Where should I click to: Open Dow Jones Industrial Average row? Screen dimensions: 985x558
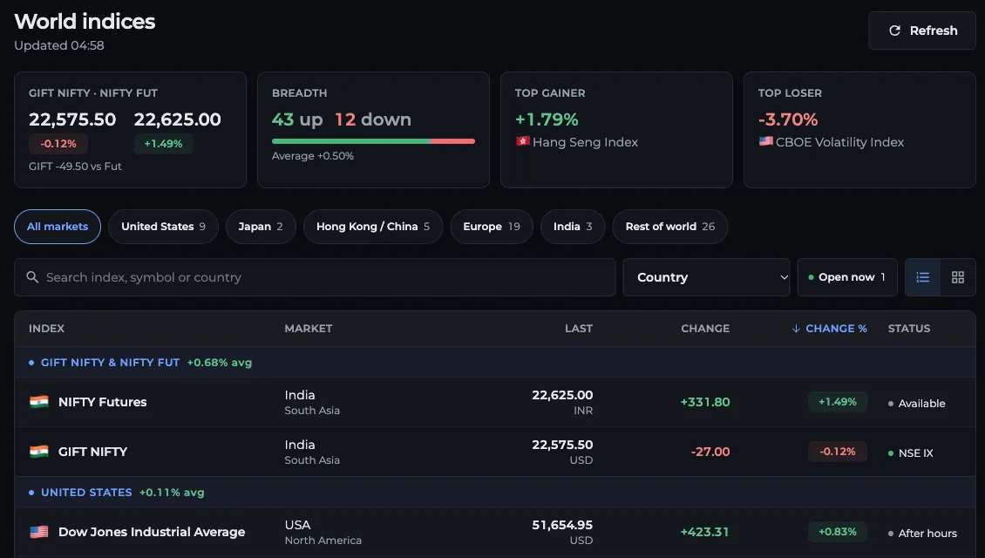pos(494,532)
